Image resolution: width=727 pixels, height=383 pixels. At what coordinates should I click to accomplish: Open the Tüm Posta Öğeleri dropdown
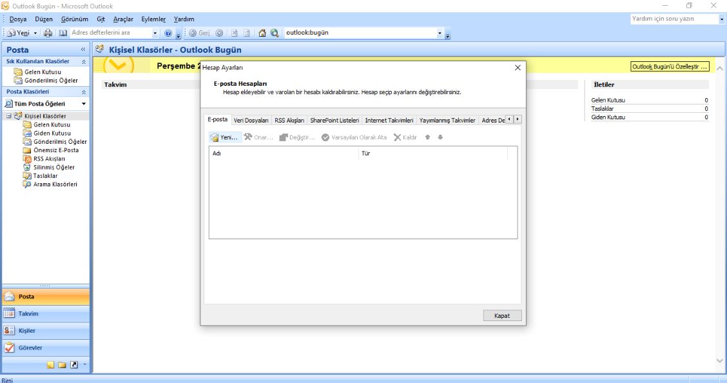pos(83,104)
